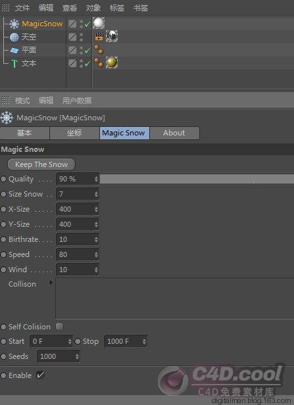
Task: Toggle MagicSnow visibility dots
Action: [x=81, y=24]
